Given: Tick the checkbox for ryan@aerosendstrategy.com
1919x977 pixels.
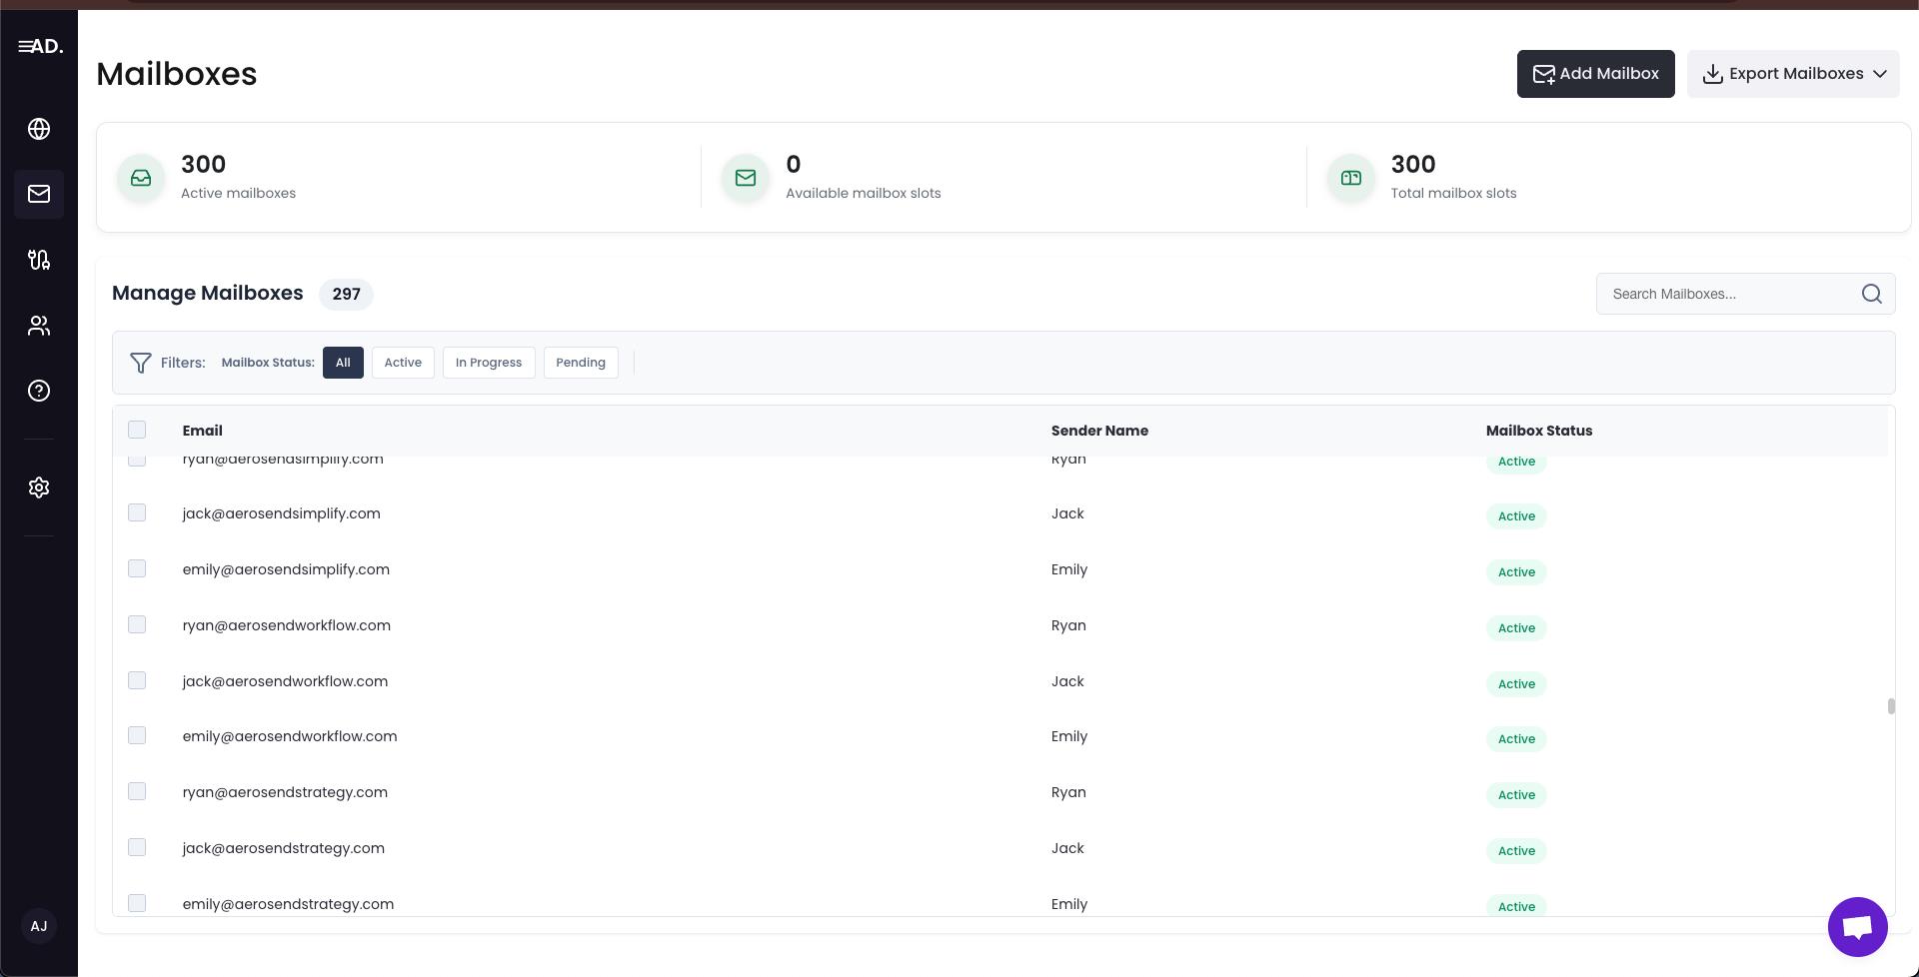Looking at the screenshot, I should [137, 792].
